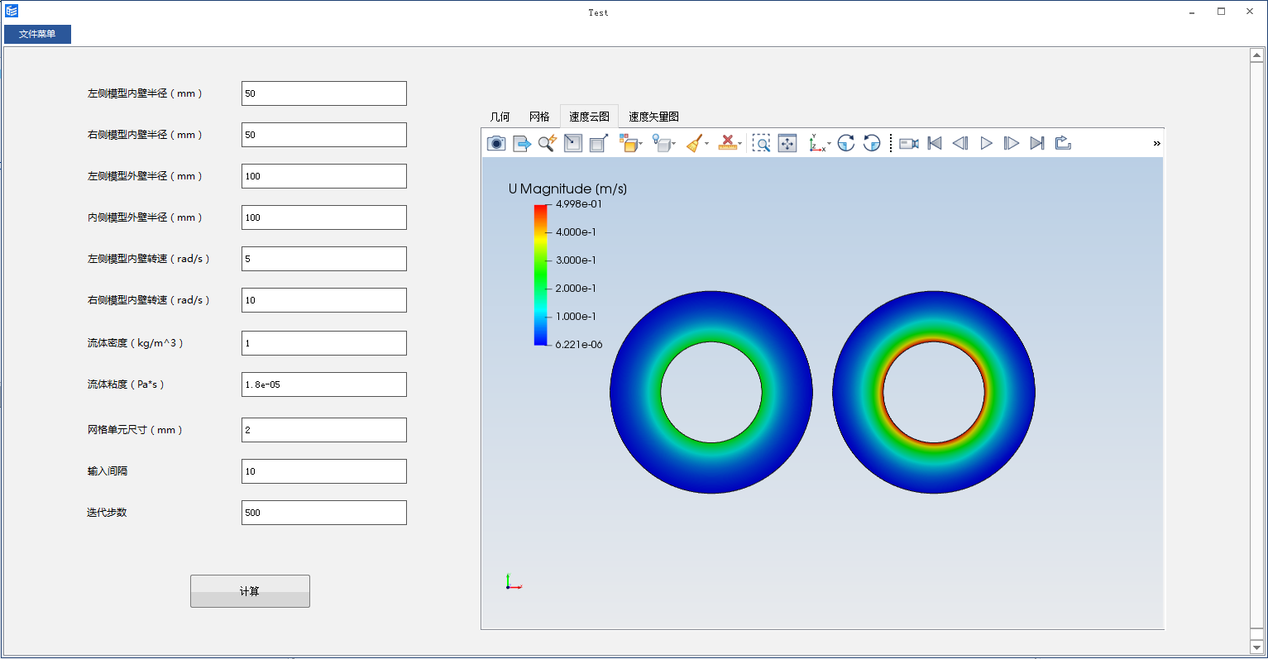Image resolution: width=1268 pixels, height=659 pixels.
Task: Click the 右侧模型内壁转速 input field
Action: click(x=324, y=300)
